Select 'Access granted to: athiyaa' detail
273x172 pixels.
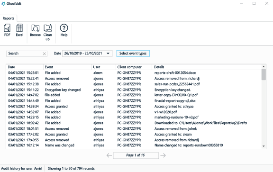point(174,106)
